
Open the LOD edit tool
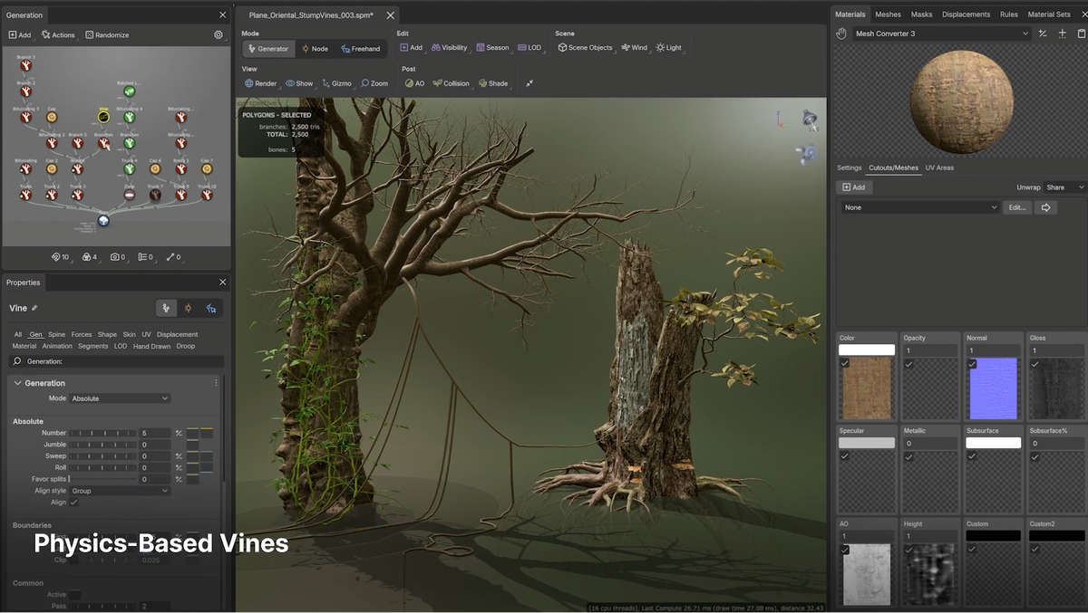[x=529, y=47]
